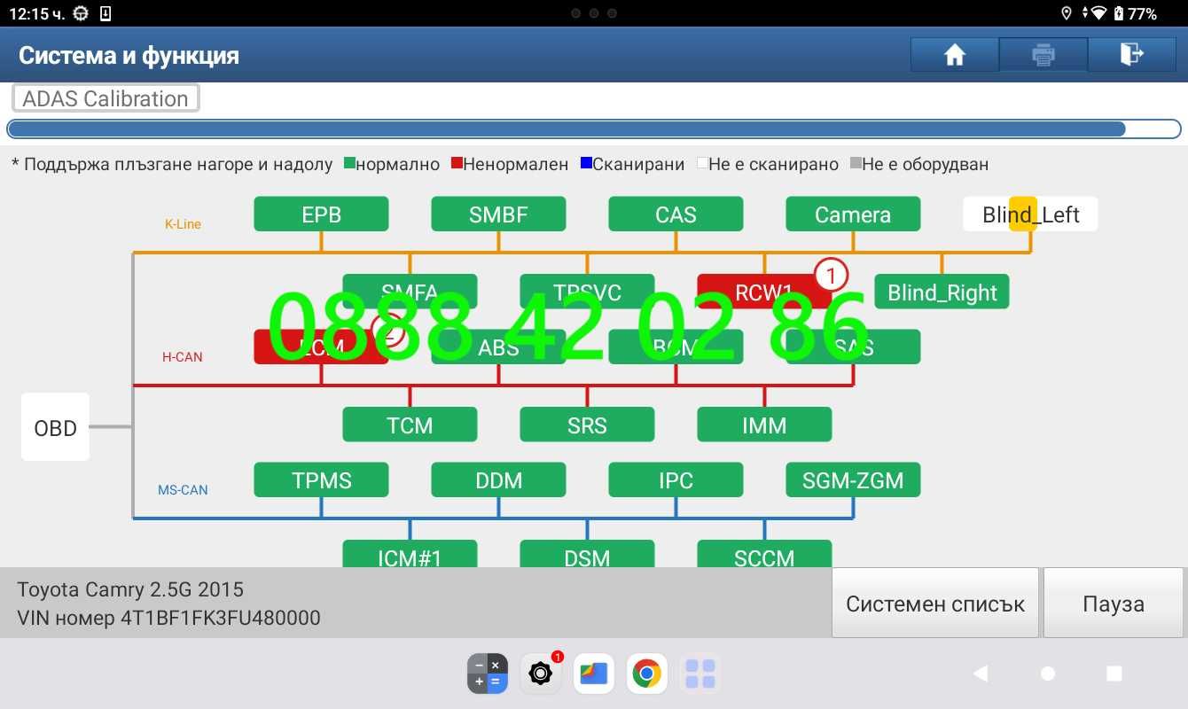Open the settings app with notification badge

point(540,674)
